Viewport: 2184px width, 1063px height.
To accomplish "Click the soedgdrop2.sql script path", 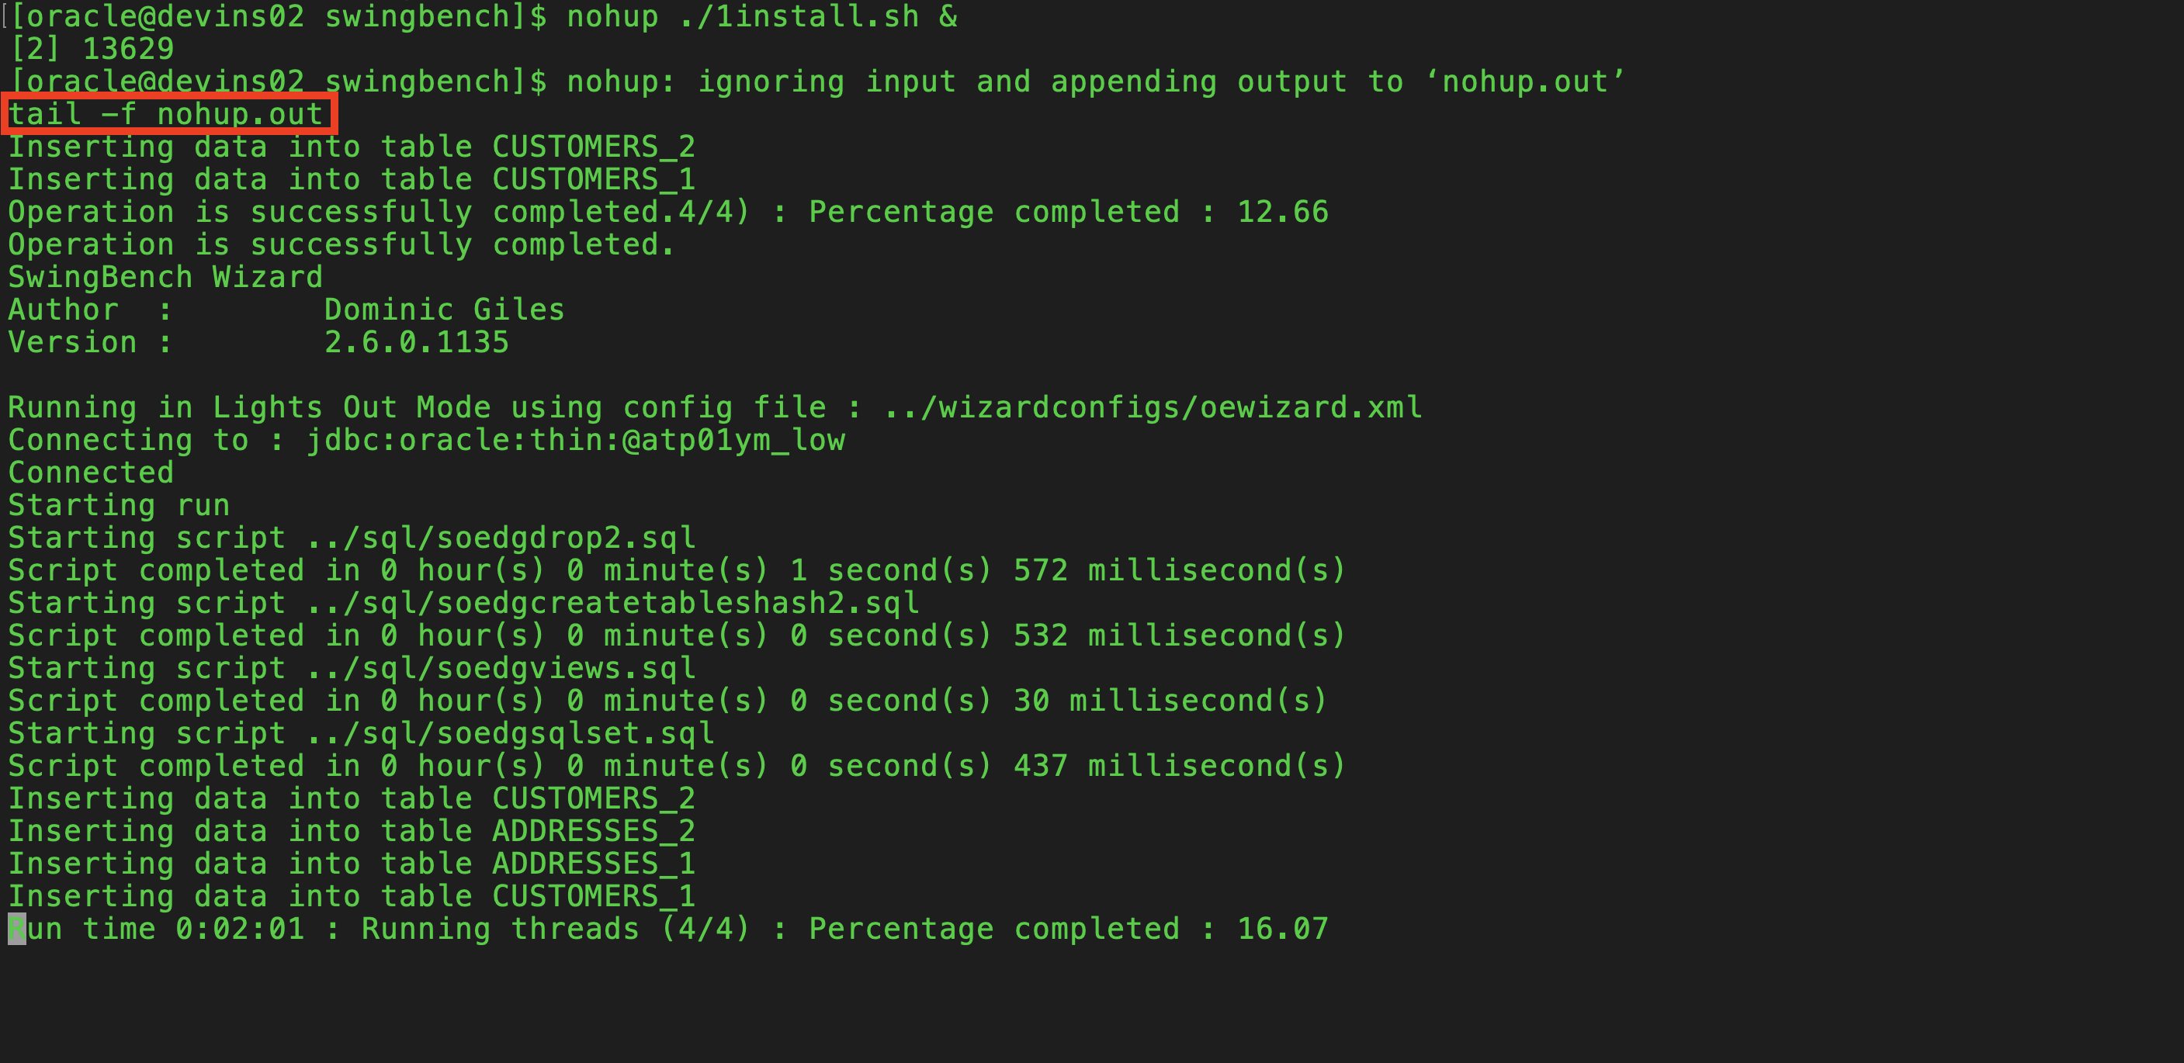I will (501, 538).
